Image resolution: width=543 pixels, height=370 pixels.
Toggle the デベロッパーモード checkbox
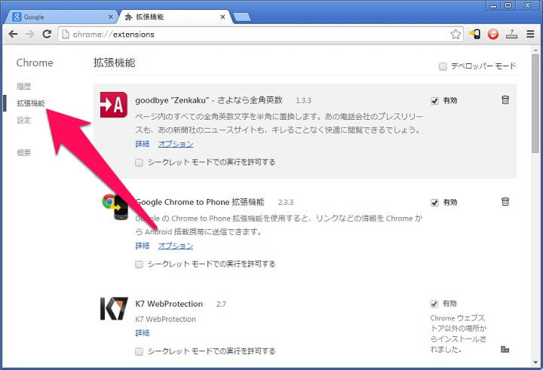443,66
